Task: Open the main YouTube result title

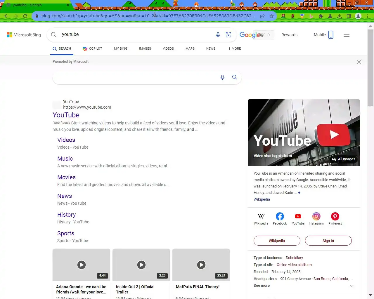Action: pyautogui.click(x=66, y=115)
